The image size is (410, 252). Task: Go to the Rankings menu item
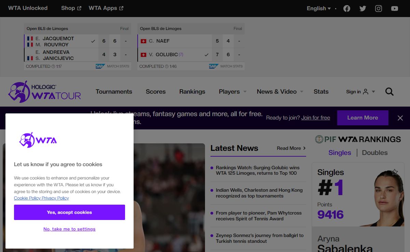pos(192,92)
